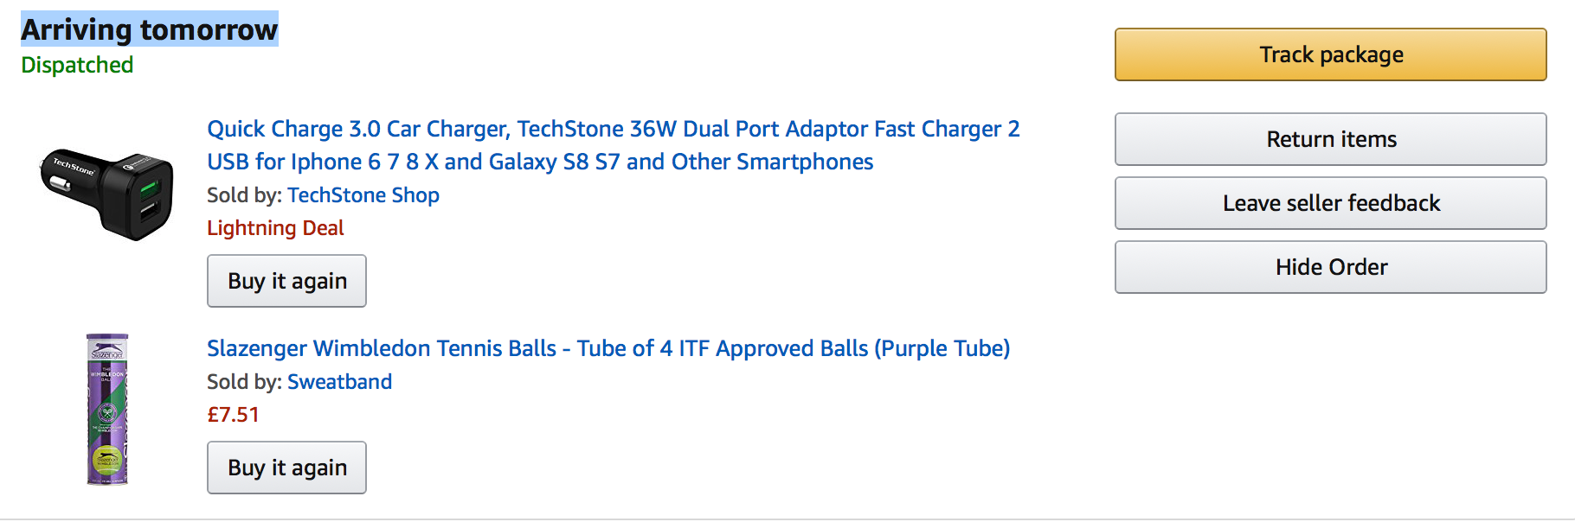This screenshot has width=1575, height=522.
Task: Click the 'Sold by:' label beside TechStone Shop
Action: pos(244,195)
